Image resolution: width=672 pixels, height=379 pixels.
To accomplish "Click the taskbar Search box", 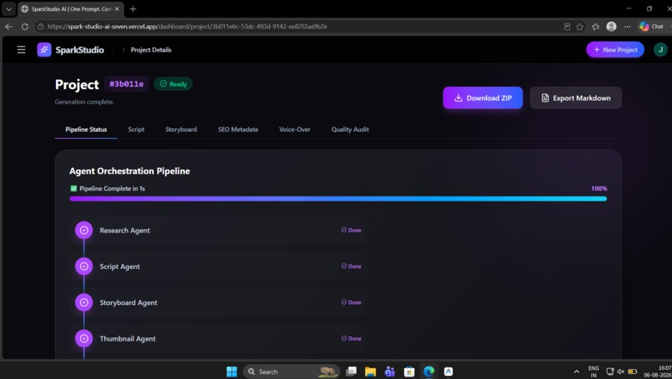I will pyautogui.click(x=292, y=372).
